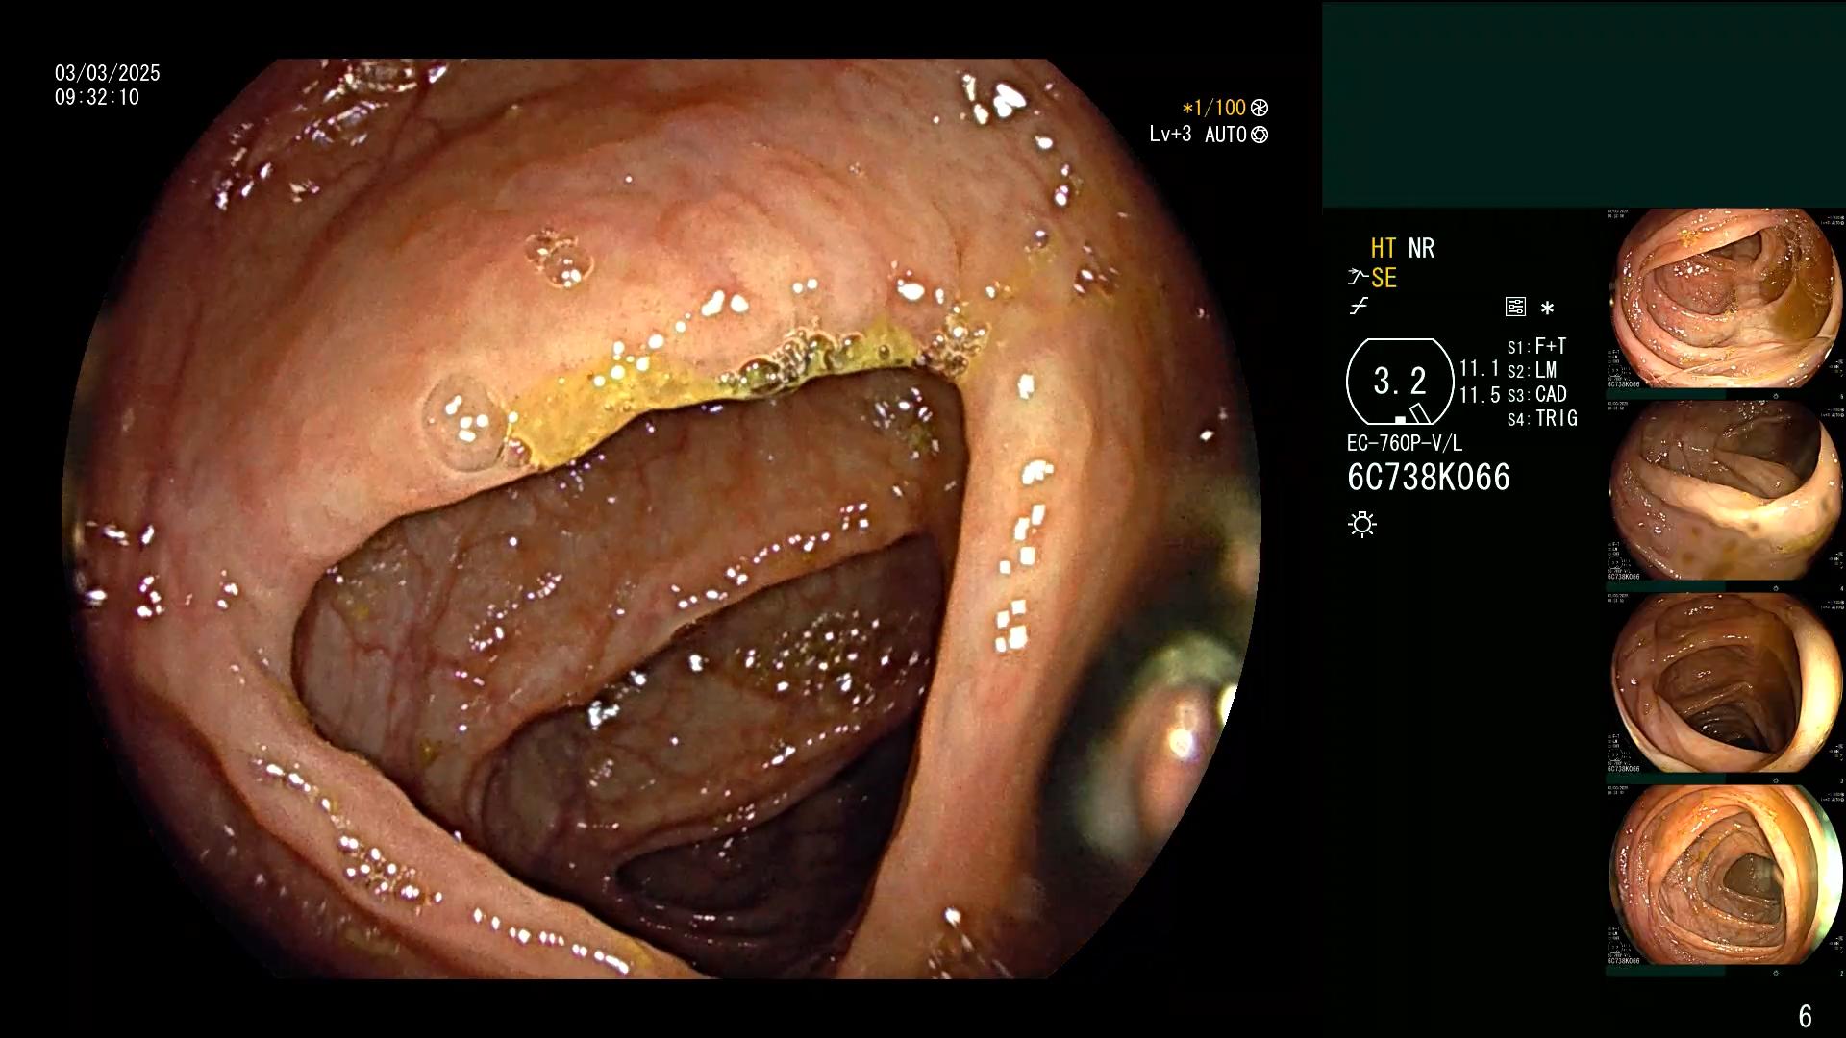Click the Lv+3 brightness level
The height and width of the screenshot is (1038, 1846).
(x=1170, y=135)
